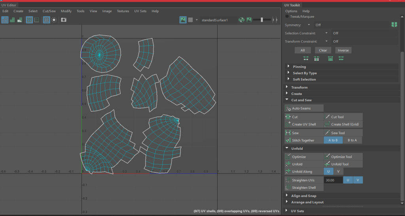Expand the Align and Snap section

(287, 196)
